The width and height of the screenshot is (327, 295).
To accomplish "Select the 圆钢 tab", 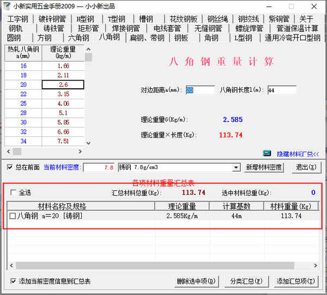I will click(x=14, y=38).
